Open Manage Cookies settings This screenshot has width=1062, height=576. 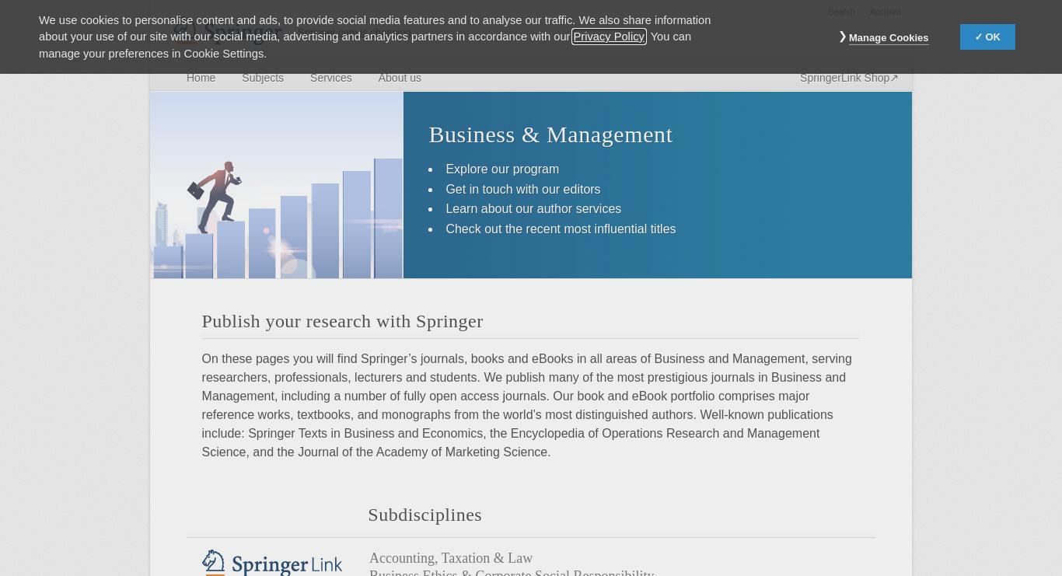pos(888,37)
